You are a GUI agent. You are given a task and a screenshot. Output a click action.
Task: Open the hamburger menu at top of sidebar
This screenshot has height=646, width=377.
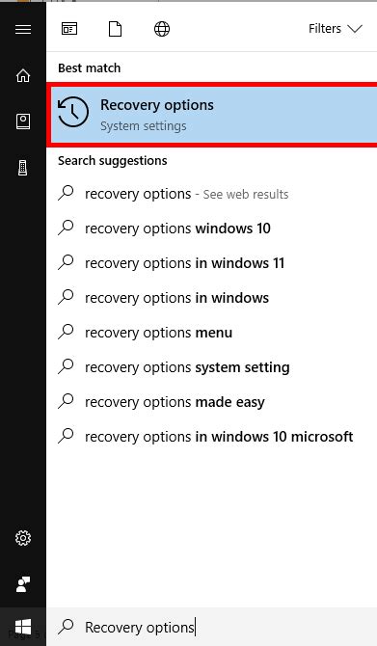tap(23, 29)
